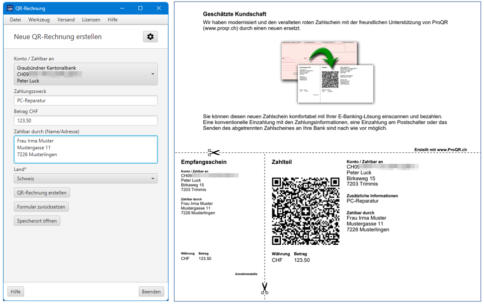Click the Zahlungszweck field with PC-Reparatur
The height and width of the screenshot is (304, 484).
pos(86,100)
